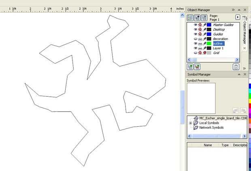The height and width of the screenshot is (171, 251).
Task: Toggle printing for Master Guides layer
Action: [200, 25]
